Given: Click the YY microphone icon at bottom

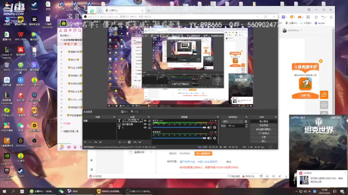Looking at the screenshot, I should (x=75, y=147).
